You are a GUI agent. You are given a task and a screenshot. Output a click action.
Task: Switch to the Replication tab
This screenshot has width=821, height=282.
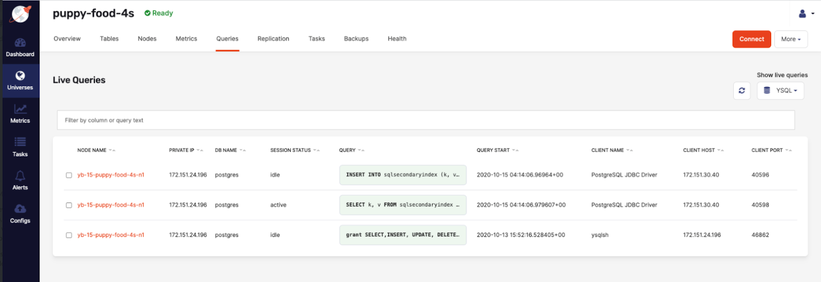tap(273, 39)
